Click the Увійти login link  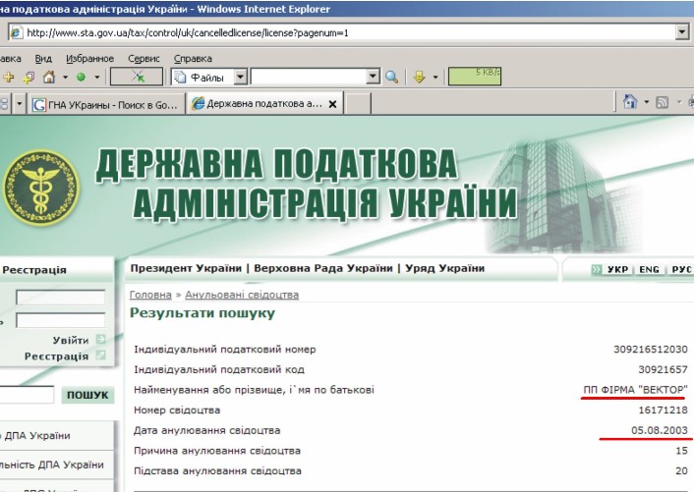[x=71, y=340]
